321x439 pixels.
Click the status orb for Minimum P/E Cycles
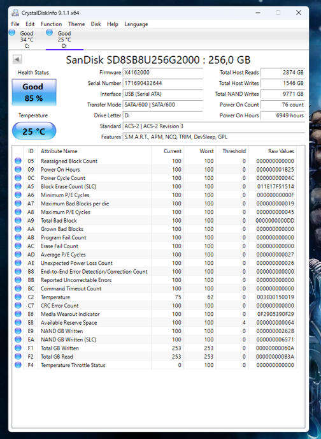[18, 195]
